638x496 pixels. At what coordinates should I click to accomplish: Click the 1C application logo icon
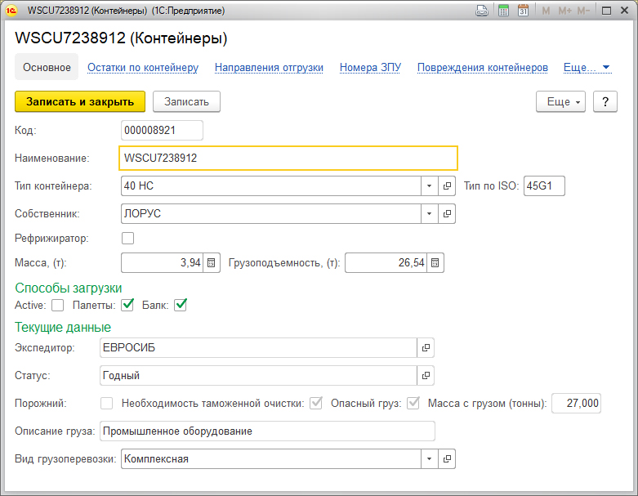click(x=11, y=11)
